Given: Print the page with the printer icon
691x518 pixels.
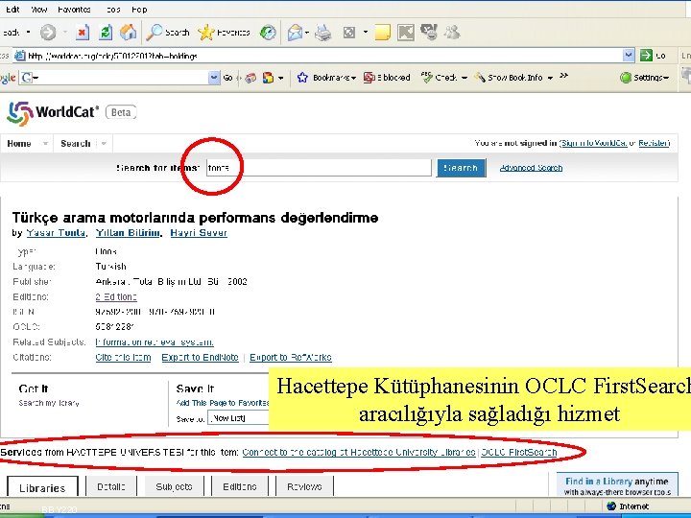Looking at the screenshot, I should coord(323,33).
